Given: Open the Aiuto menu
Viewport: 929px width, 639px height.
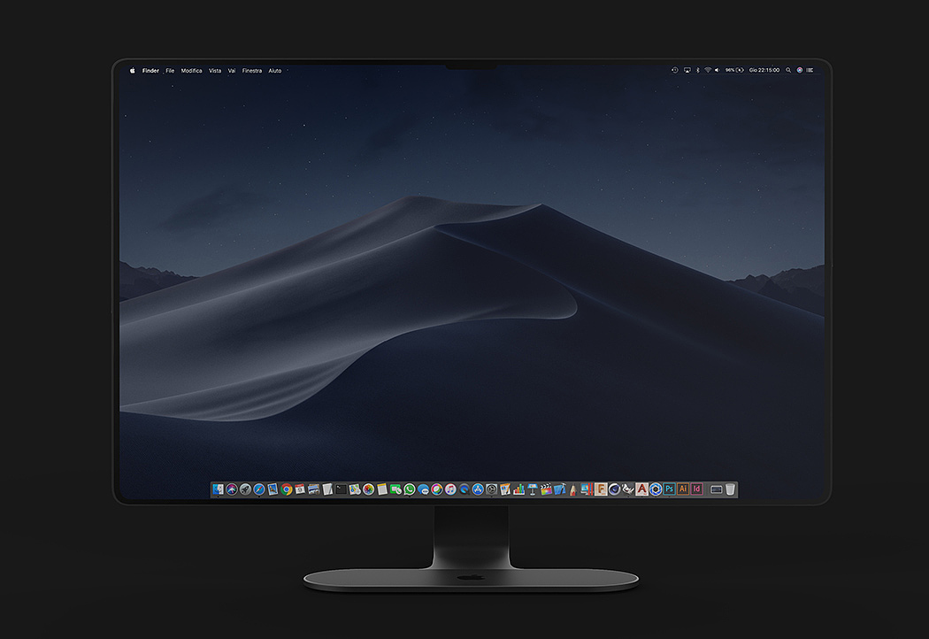Looking at the screenshot, I should tap(275, 71).
